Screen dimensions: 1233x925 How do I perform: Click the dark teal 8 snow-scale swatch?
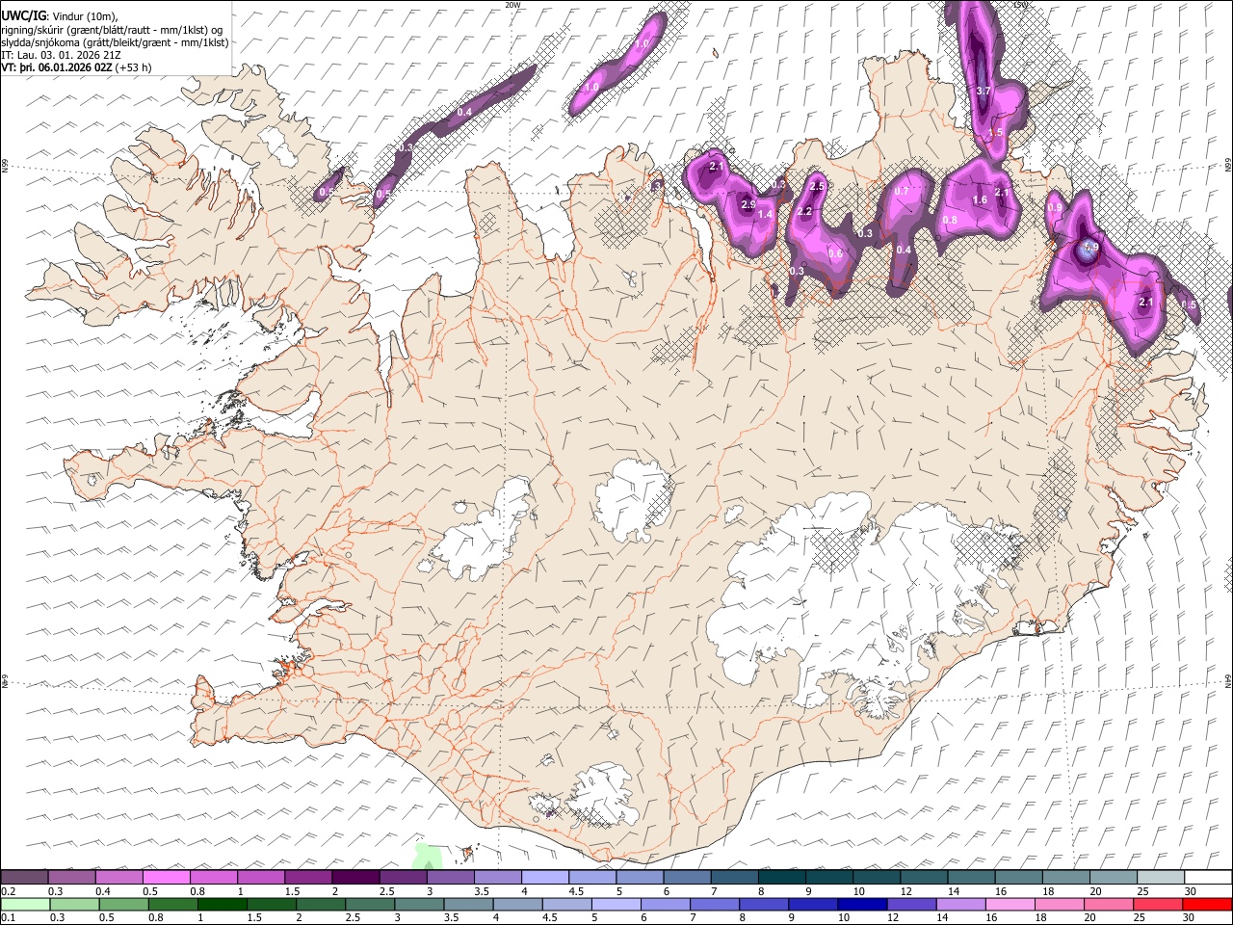[782, 878]
